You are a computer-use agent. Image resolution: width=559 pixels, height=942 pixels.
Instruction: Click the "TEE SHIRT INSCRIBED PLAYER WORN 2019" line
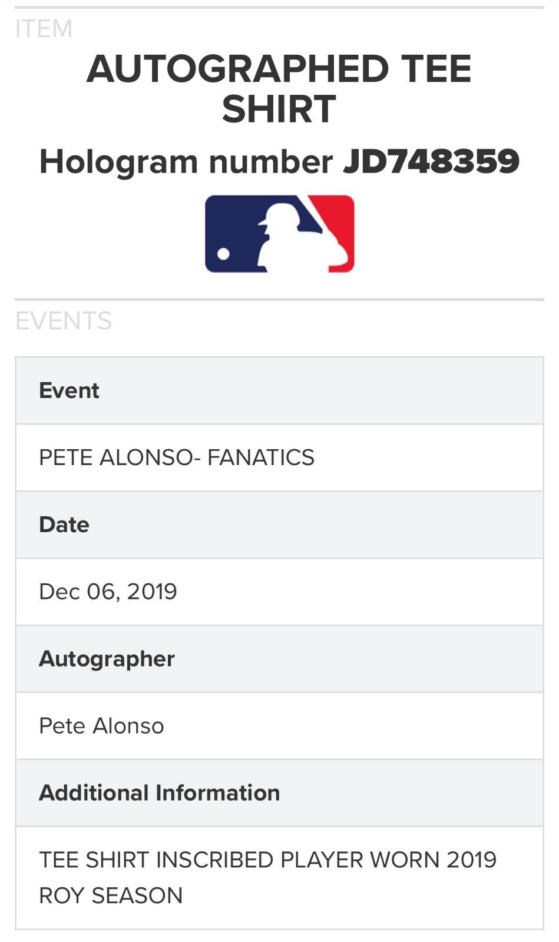coord(267,860)
